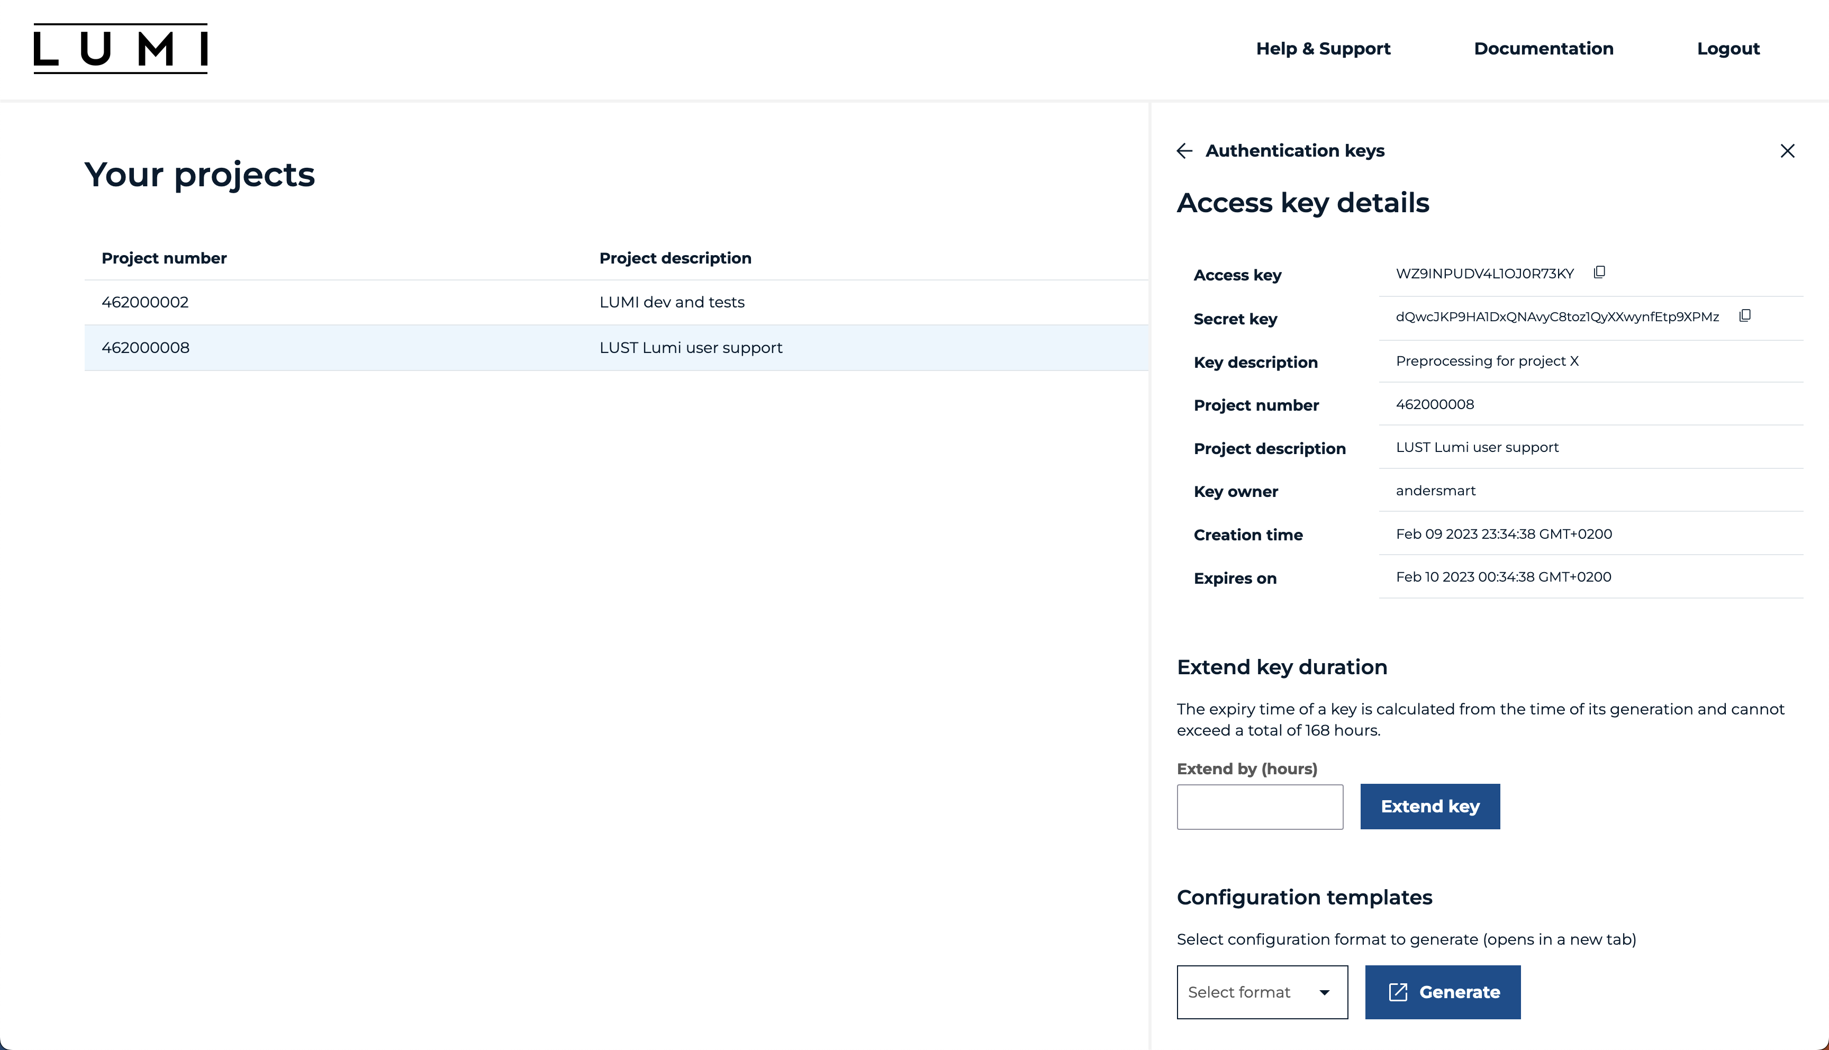Copy the access key to clipboard
The height and width of the screenshot is (1050, 1829).
point(1599,272)
